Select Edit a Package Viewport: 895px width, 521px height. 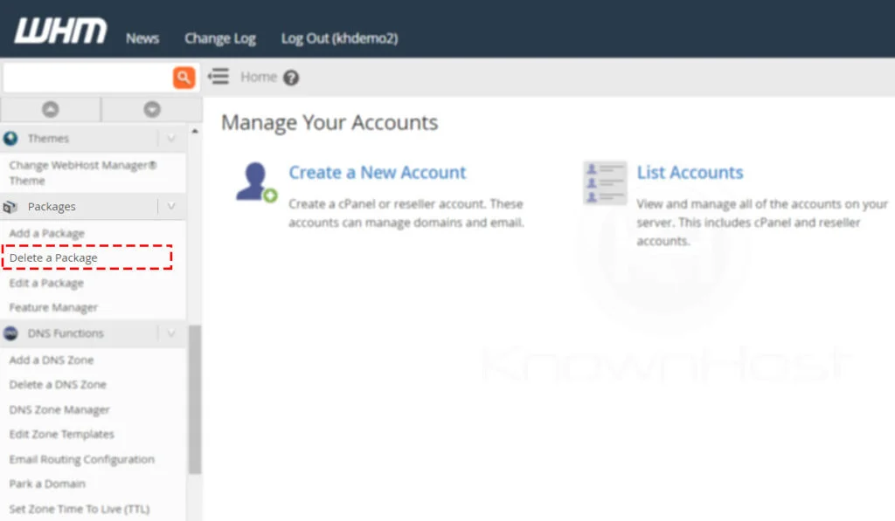tap(46, 283)
